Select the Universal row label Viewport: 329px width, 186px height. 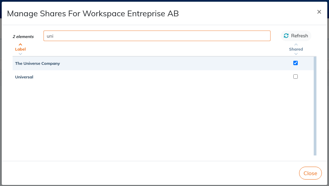pyautogui.click(x=24, y=77)
